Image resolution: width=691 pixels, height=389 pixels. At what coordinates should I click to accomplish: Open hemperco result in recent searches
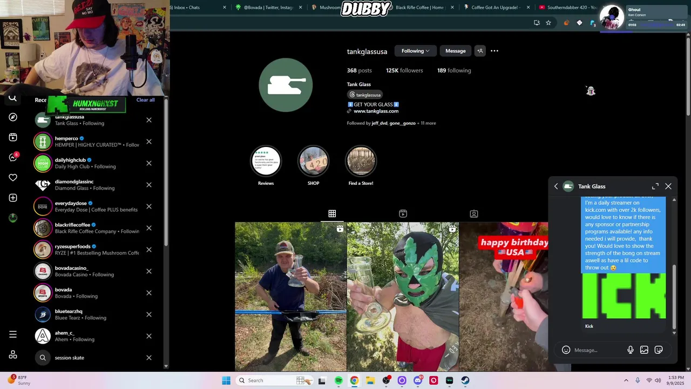(x=86, y=142)
